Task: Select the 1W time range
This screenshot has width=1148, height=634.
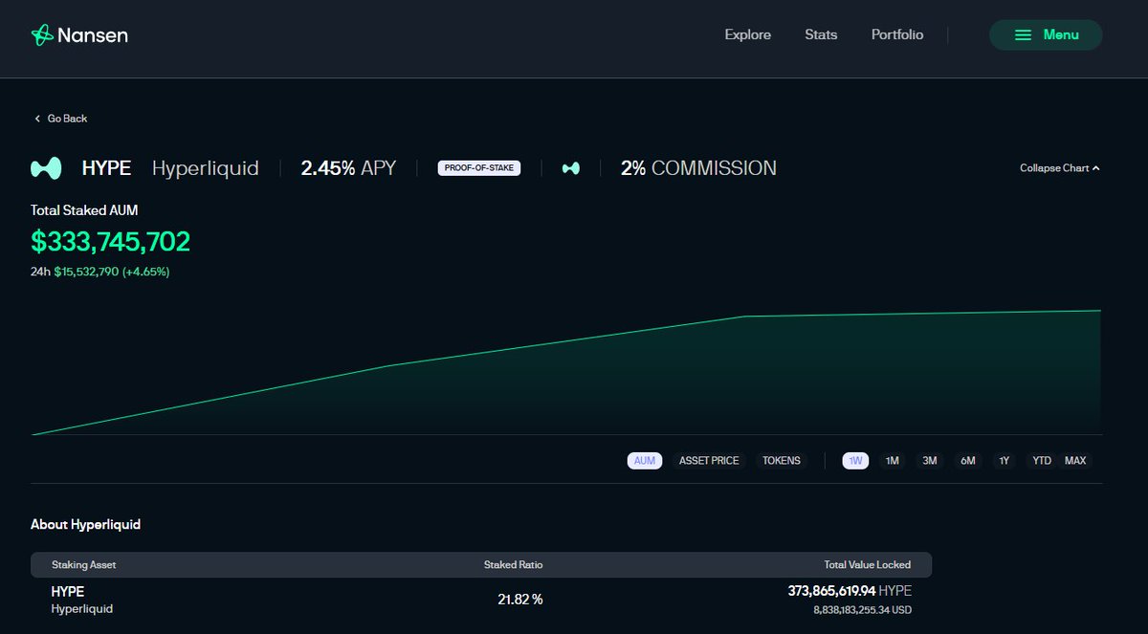Action: (x=856, y=461)
